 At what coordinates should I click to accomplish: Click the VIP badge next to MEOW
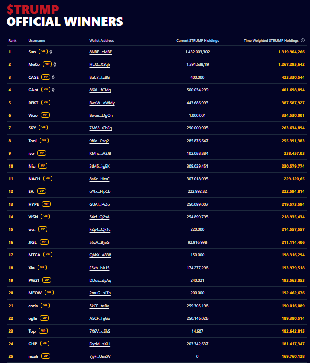pos(49,293)
